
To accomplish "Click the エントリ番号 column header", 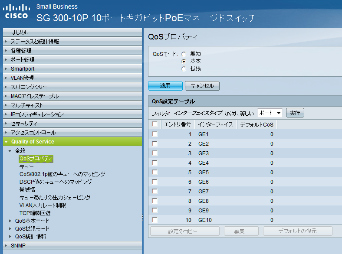I will click(x=178, y=124).
